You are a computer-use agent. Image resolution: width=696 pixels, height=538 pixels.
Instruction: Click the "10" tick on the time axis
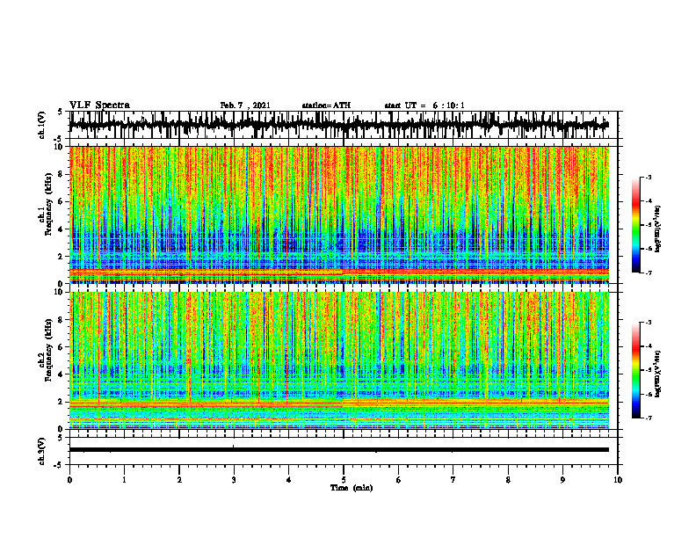click(x=618, y=480)
